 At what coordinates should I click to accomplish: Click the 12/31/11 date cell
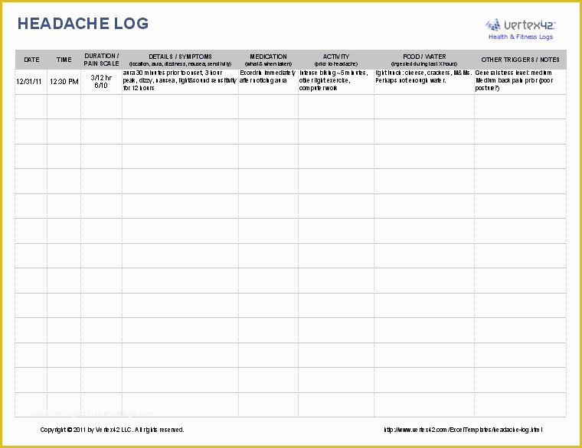click(x=31, y=82)
